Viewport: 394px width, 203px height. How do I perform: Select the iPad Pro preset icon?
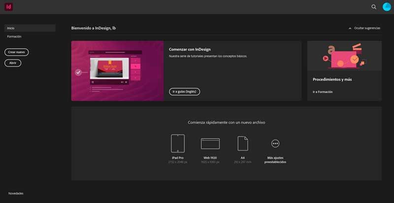[178, 144]
